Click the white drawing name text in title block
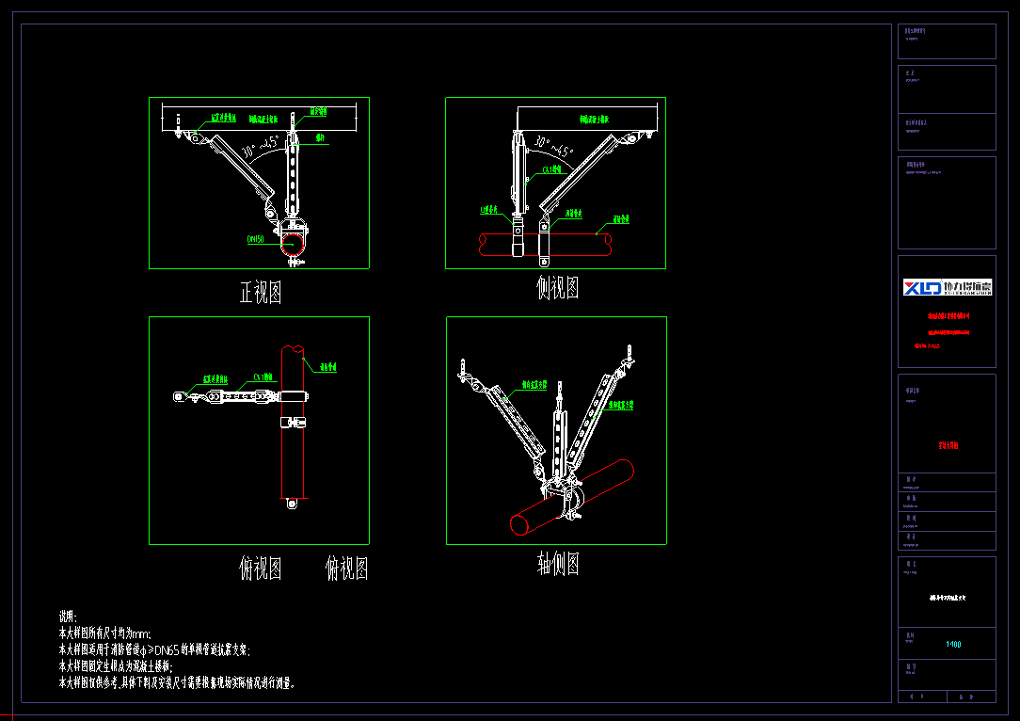 tap(948, 598)
